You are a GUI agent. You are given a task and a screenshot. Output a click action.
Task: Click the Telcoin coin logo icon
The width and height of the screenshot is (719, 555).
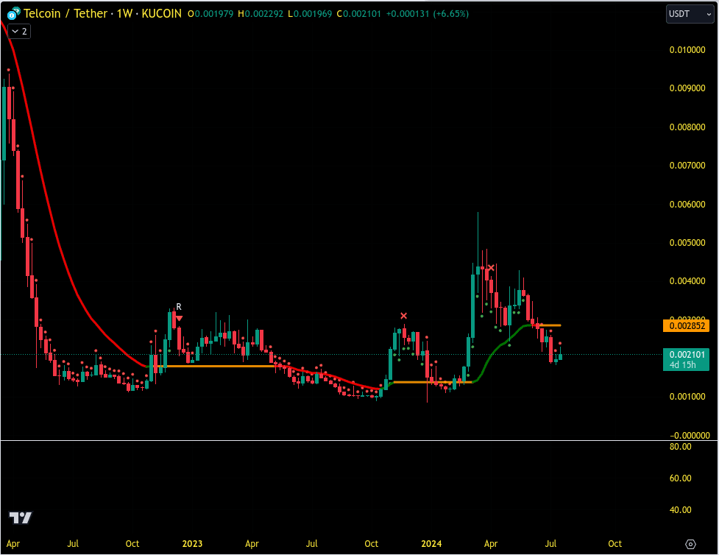[x=13, y=14]
